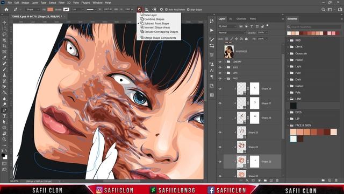Choose Intersect Shape Areas option

[157, 27]
